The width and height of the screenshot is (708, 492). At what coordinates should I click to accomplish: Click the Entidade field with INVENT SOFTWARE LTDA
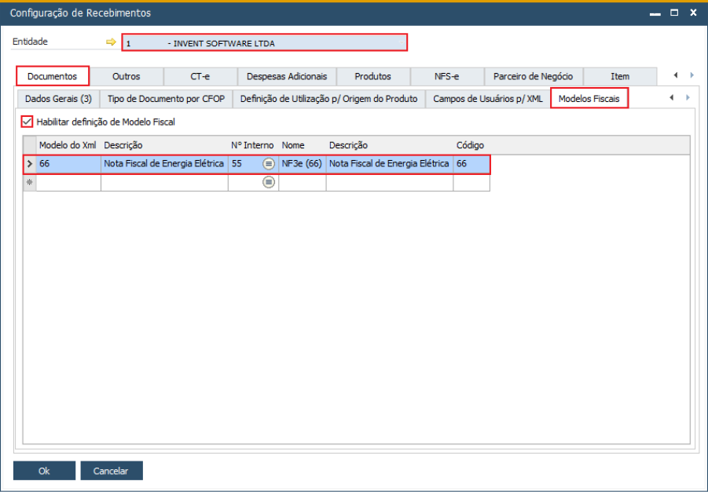click(264, 43)
